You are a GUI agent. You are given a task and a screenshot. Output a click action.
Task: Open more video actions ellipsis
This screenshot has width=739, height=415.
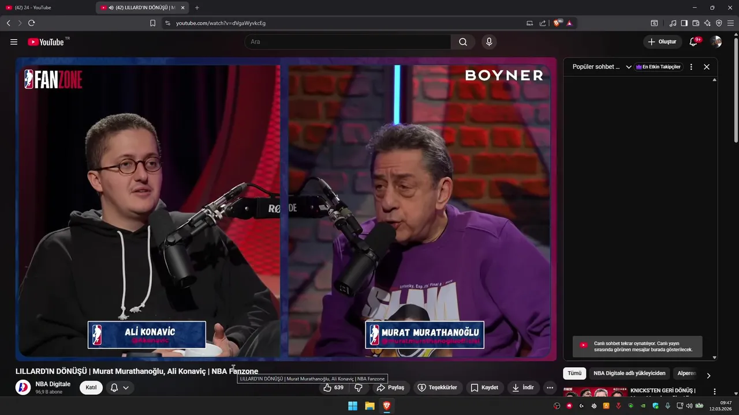click(x=550, y=387)
